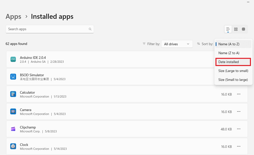Open more options for Calculator

click(239, 94)
